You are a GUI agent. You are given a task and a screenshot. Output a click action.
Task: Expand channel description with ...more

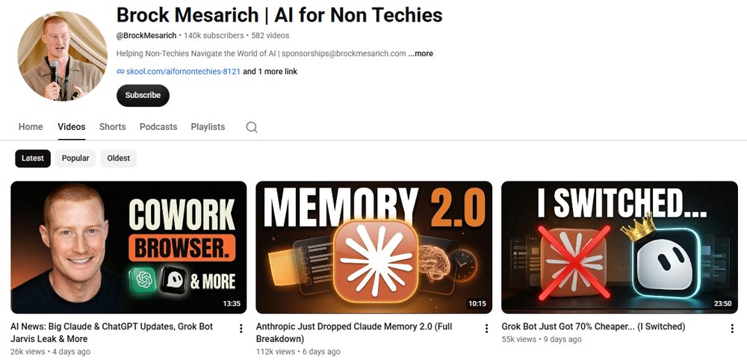pos(421,54)
